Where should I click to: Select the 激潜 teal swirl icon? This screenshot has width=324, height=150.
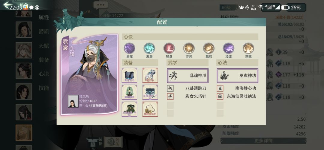pyautogui.click(x=149, y=48)
